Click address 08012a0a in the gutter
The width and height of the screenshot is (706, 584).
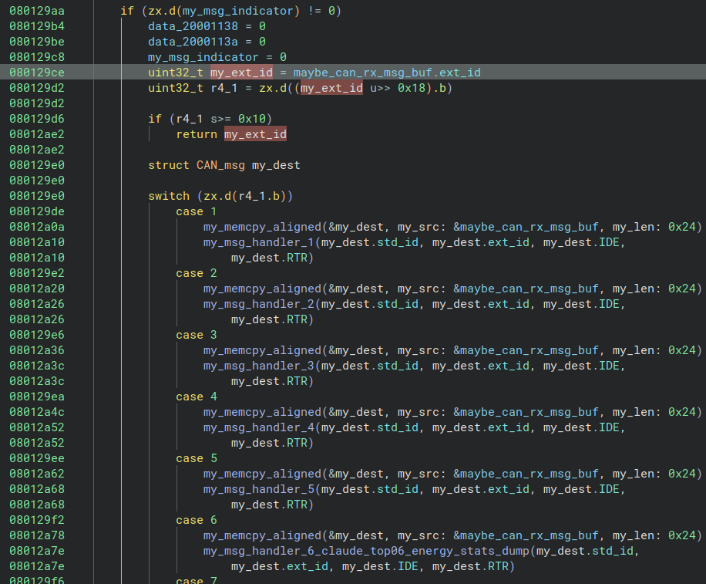(x=37, y=227)
